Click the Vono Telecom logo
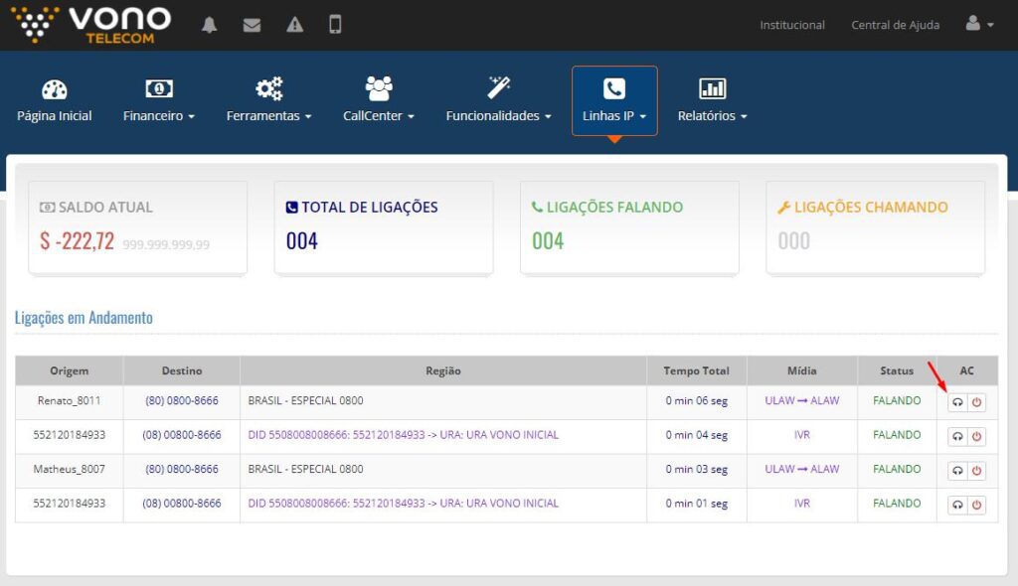The height and width of the screenshot is (586, 1018). coord(91,25)
